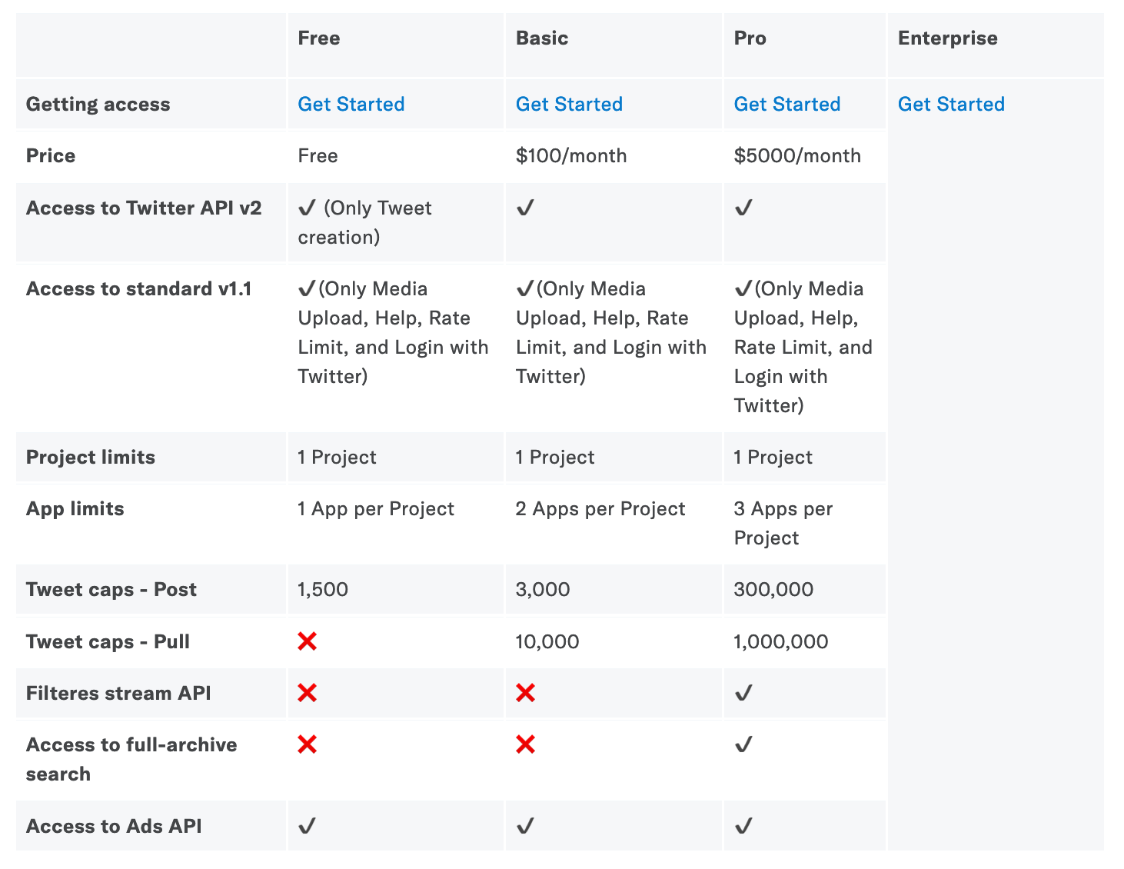1124x869 pixels.
Task: Click 1 Project in the Free column
Action: click(x=337, y=457)
